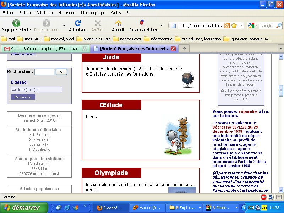The height and width of the screenshot is (213, 284).
Task: Open the Exalead link
Action: (19, 82)
